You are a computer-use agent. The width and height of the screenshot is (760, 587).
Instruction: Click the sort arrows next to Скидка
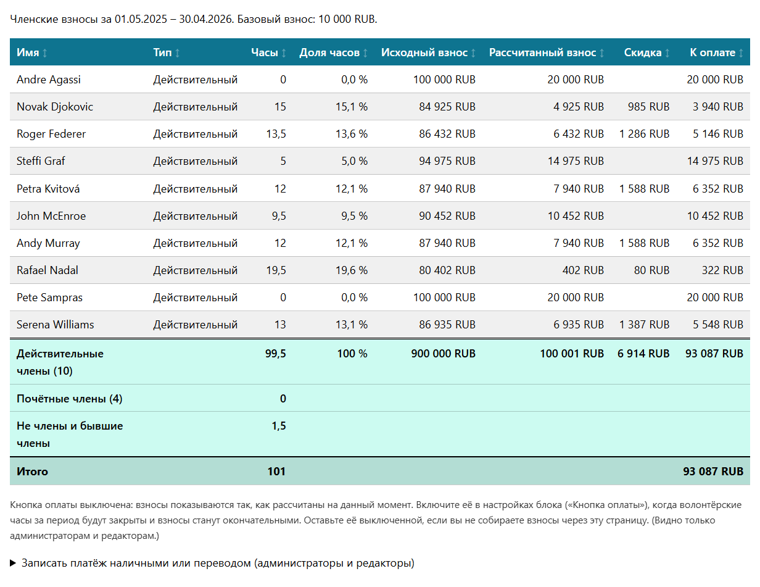coord(667,53)
